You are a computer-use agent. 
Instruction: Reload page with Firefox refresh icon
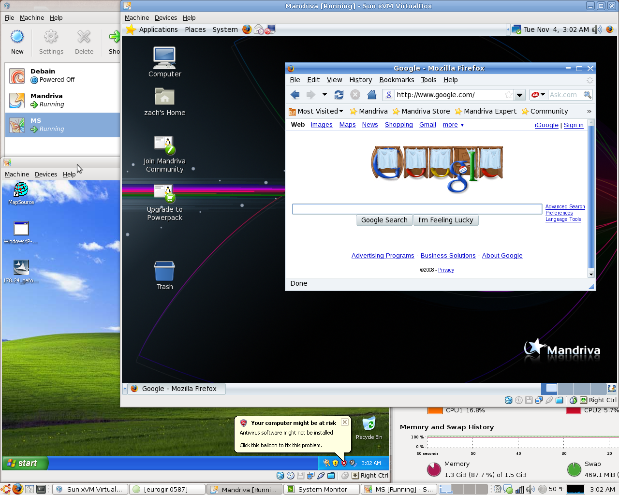(x=339, y=95)
